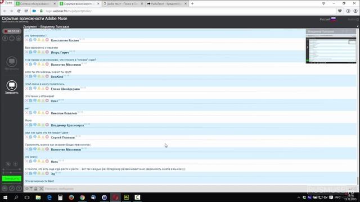Click the green end broadcast button
The height and width of the screenshot is (202, 360).
[12, 178]
